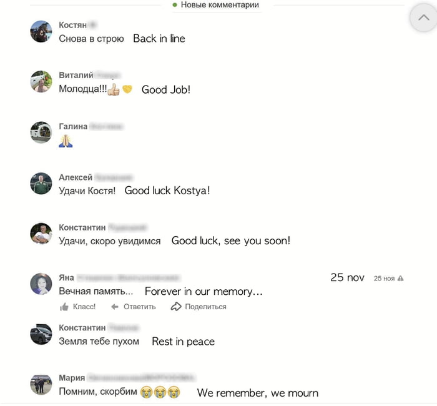This screenshot has height=406, width=437.
Task: Click the Класс! like button text
Action: click(x=84, y=307)
